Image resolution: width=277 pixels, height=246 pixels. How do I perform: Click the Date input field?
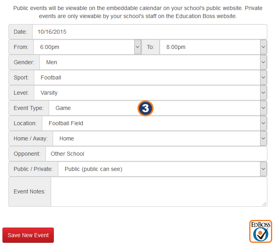tap(150, 32)
